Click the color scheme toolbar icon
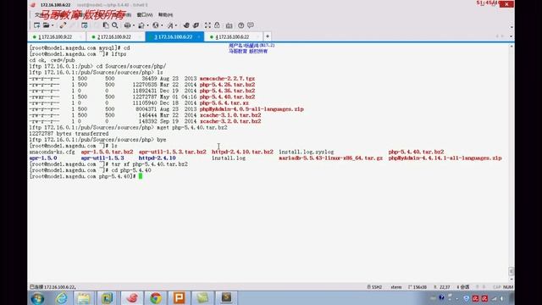Viewport: 542px width, 305px height. tap(141, 25)
